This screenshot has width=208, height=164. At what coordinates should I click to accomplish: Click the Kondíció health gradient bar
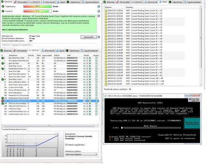[x=37, y=11]
